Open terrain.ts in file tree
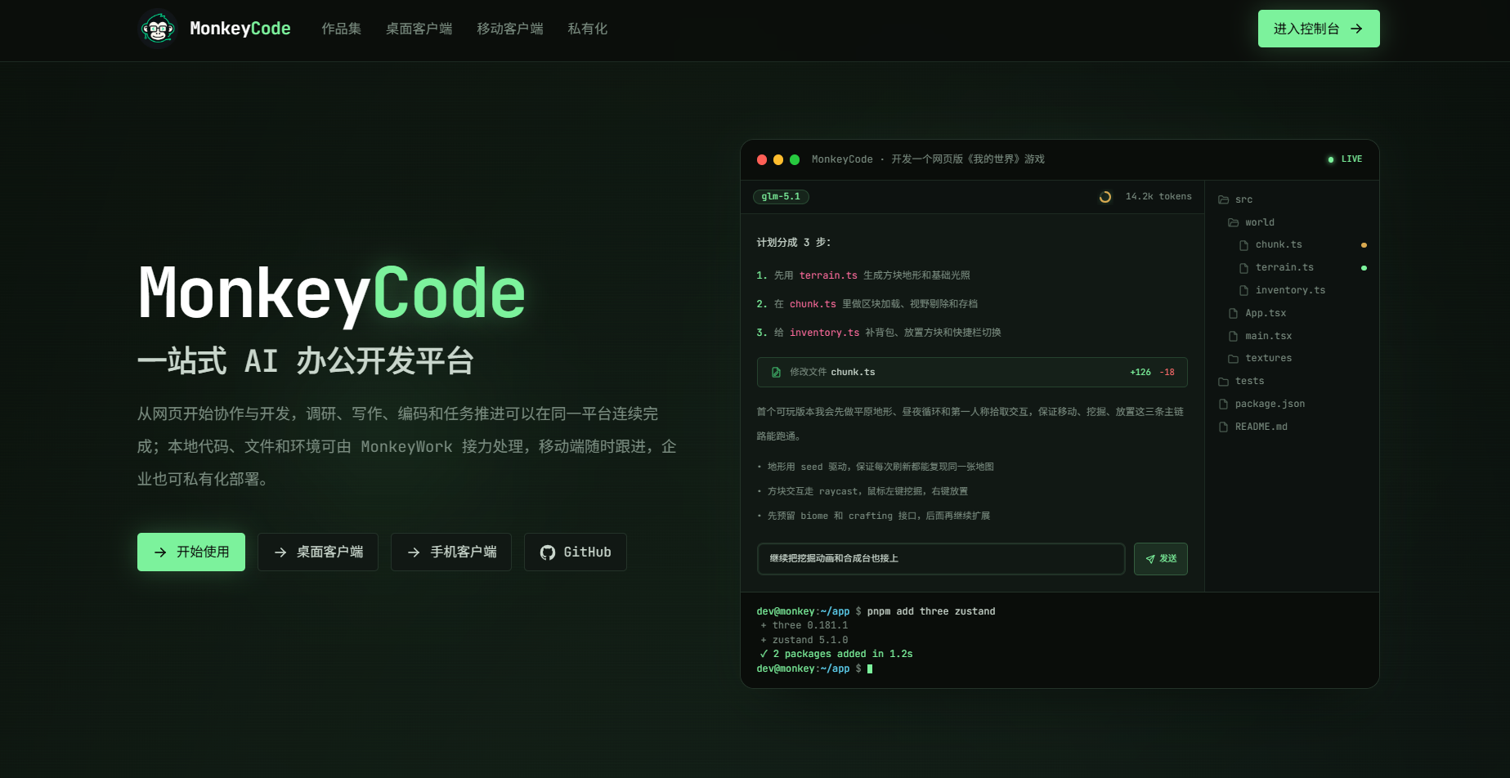The height and width of the screenshot is (778, 1510). [1276, 268]
